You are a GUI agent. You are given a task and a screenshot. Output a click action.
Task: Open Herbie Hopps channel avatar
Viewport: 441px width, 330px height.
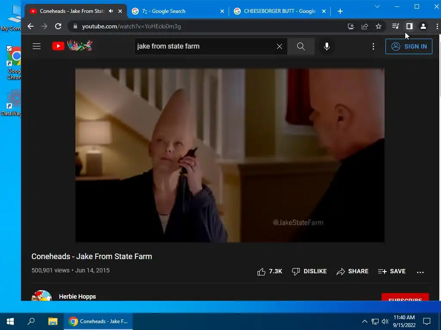(x=42, y=296)
